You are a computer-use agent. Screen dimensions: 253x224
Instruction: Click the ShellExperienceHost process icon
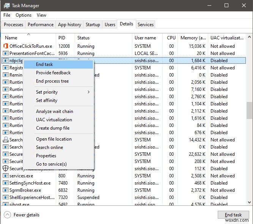(x=6, y=197)
